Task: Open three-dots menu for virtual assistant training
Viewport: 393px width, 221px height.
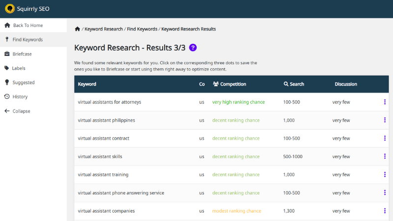Action: [385, 174]
